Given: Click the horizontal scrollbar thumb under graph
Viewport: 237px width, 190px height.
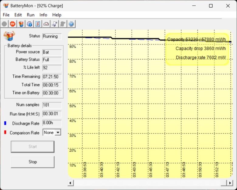Looking at the screenshot, I should point(224,183).
